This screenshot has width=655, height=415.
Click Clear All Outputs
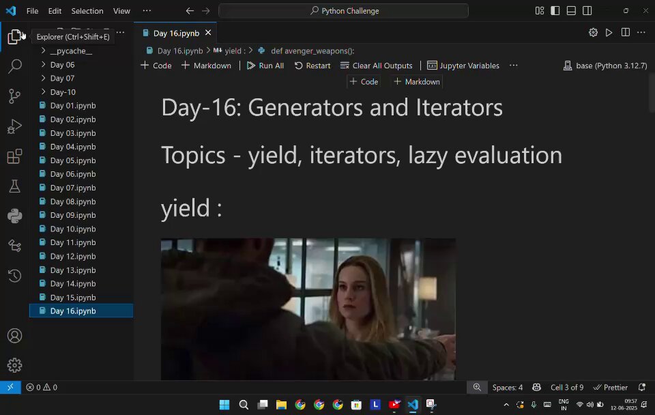click(377, 66)
